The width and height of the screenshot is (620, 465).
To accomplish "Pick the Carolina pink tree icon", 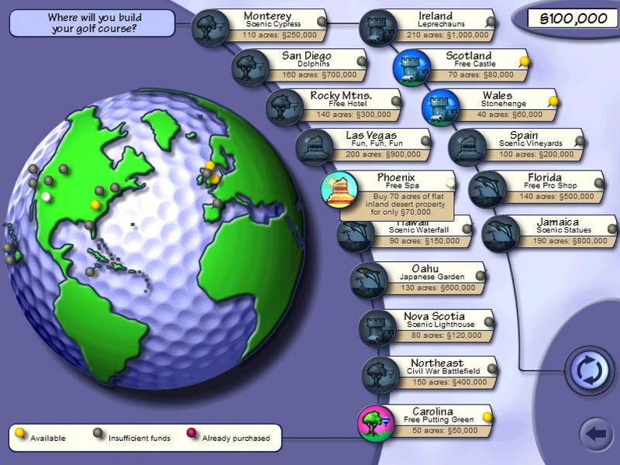I will [x=376, y=423].
